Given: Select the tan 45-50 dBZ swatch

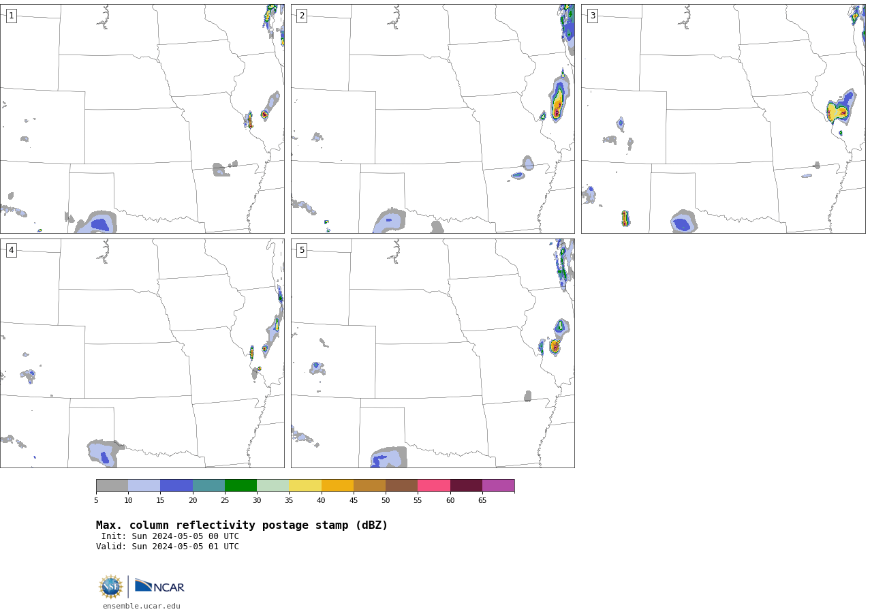Looking at the screenshot, I should [369, 486].
